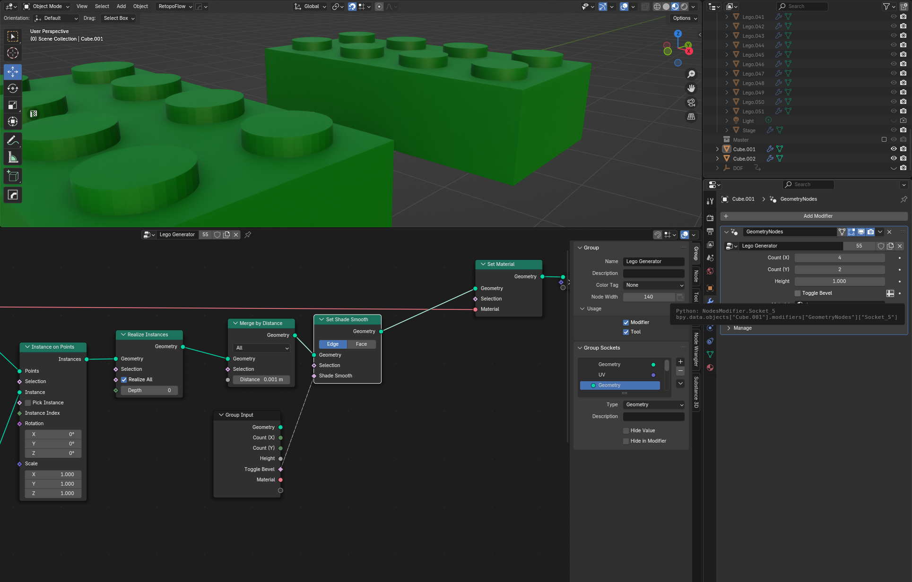Pin the Lego Generator node tree
912x582 pixels.
pyautogui.click(x=248, y=235)
